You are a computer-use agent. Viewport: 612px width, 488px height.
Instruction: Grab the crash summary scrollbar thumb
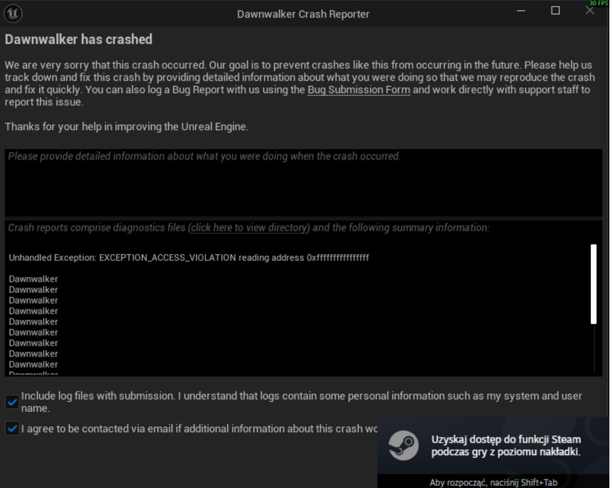coord(594,284)
